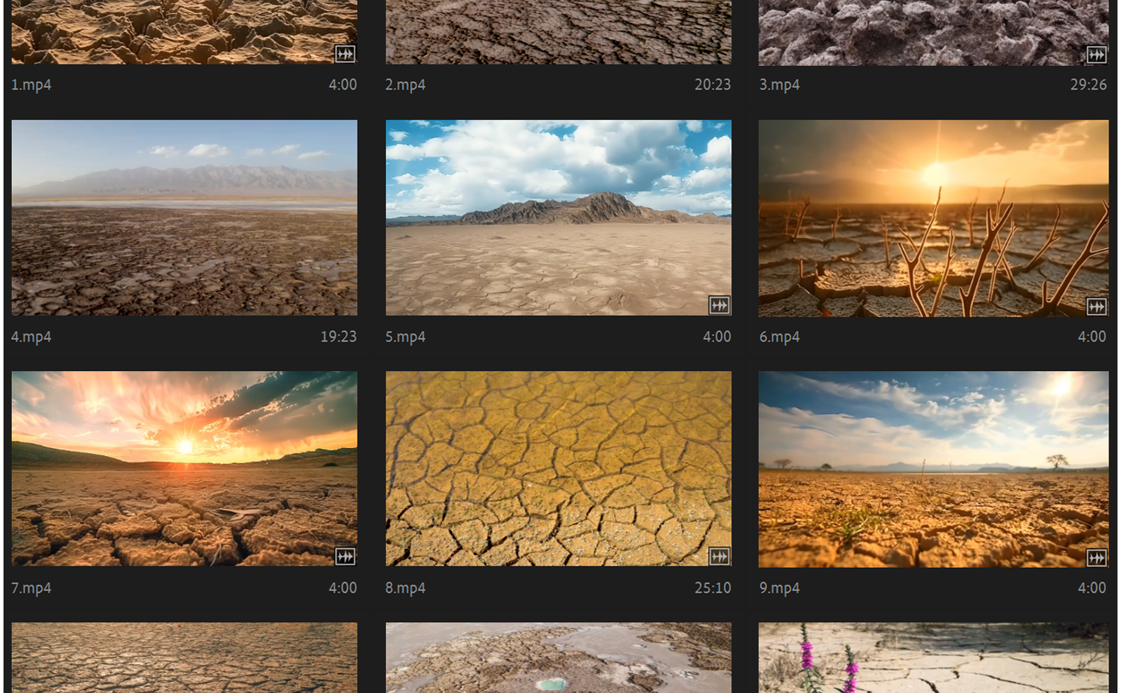
Task: Click the 19:23 duration of 4.mp4
Action: (338, 337)
